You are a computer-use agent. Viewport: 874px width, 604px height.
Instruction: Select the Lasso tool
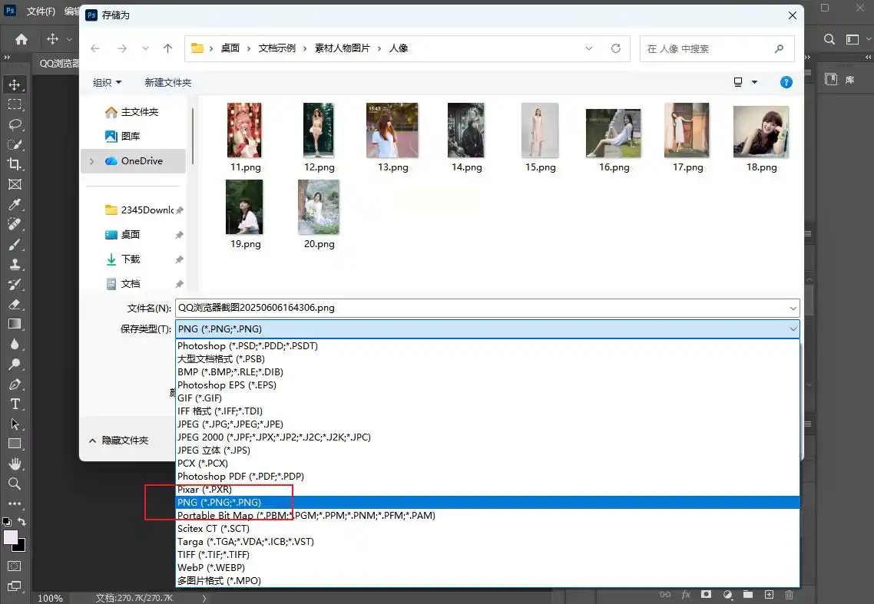[x=15, y=124]
